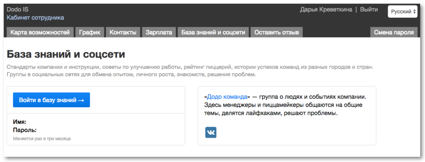
Task: Open База знаний и соцсети tab
Action: [x=213, y=32]
